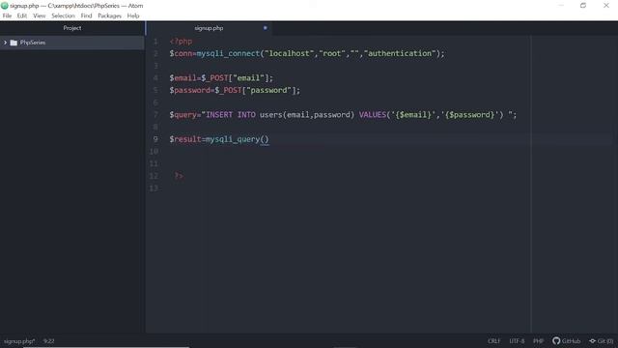The image size is (618, 348).
Task: Select the PhpSeries folder icon
Action: 14,43
